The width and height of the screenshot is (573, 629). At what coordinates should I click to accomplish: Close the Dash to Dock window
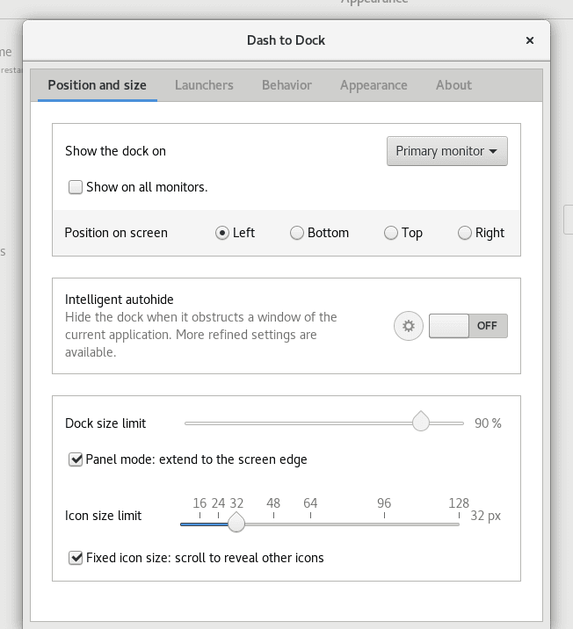[x=530, y=40]
